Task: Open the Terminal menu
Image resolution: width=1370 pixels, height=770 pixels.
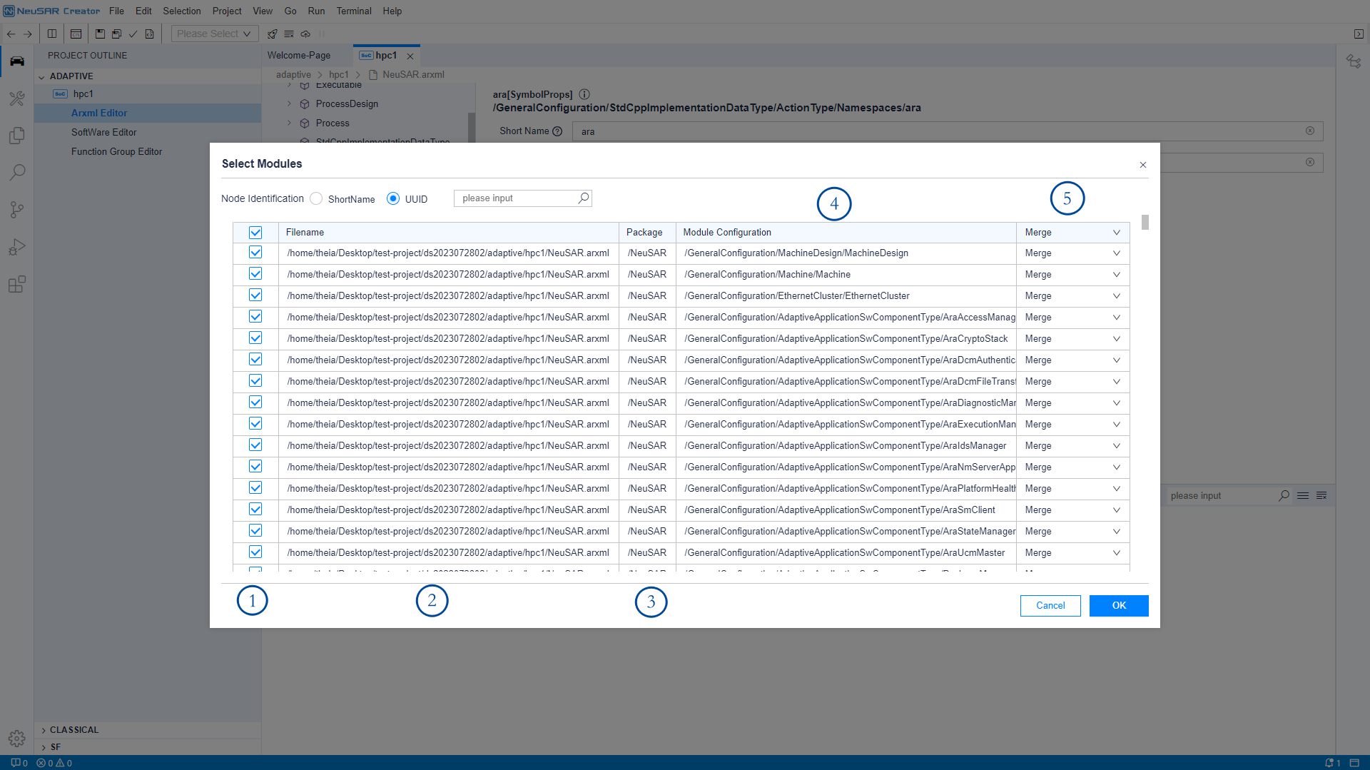Action: pyautogui.click(x=354, y=11)
